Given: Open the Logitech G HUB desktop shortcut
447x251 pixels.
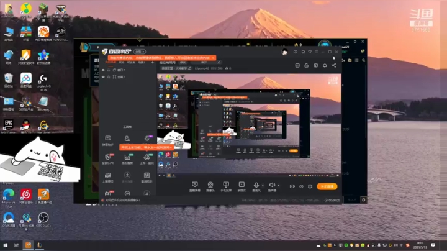Looking at the screenshot, I should (43, 83).
